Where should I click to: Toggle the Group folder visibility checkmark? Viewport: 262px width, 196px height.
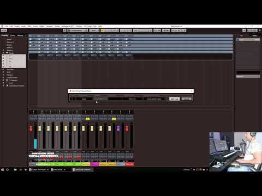pyautogui.click(x=3, y=53)
